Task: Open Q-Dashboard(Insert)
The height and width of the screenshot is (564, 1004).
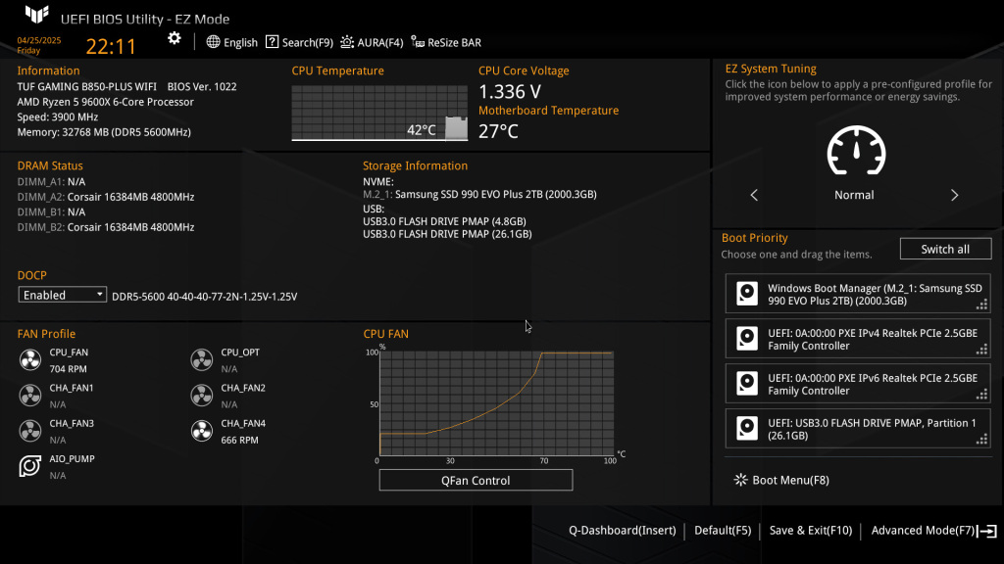Action: point(623,530)
